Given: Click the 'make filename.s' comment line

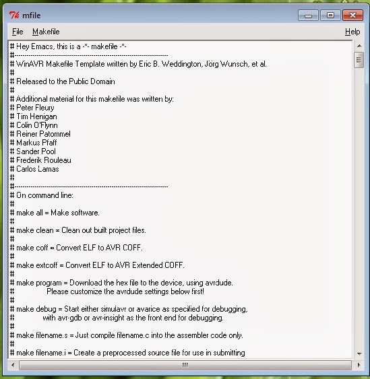Looking at the screenshot, I should click(x=127, y=335).
